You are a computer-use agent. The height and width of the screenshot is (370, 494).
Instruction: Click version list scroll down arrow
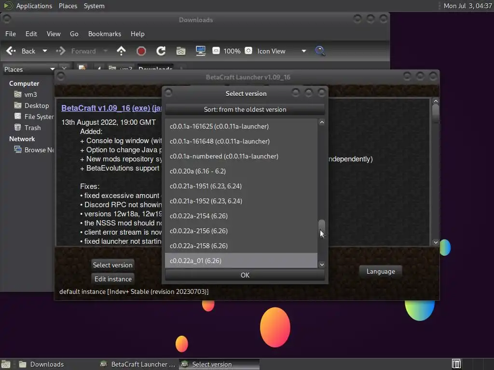click(322, 264)
